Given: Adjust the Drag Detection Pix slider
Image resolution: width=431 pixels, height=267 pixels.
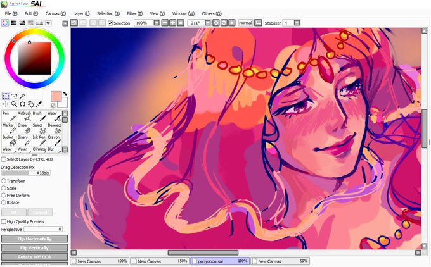Looking at the screenshot, I should 26,173.
